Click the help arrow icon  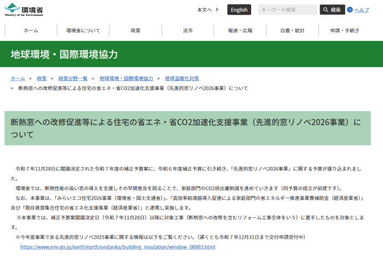click(350, 10)
